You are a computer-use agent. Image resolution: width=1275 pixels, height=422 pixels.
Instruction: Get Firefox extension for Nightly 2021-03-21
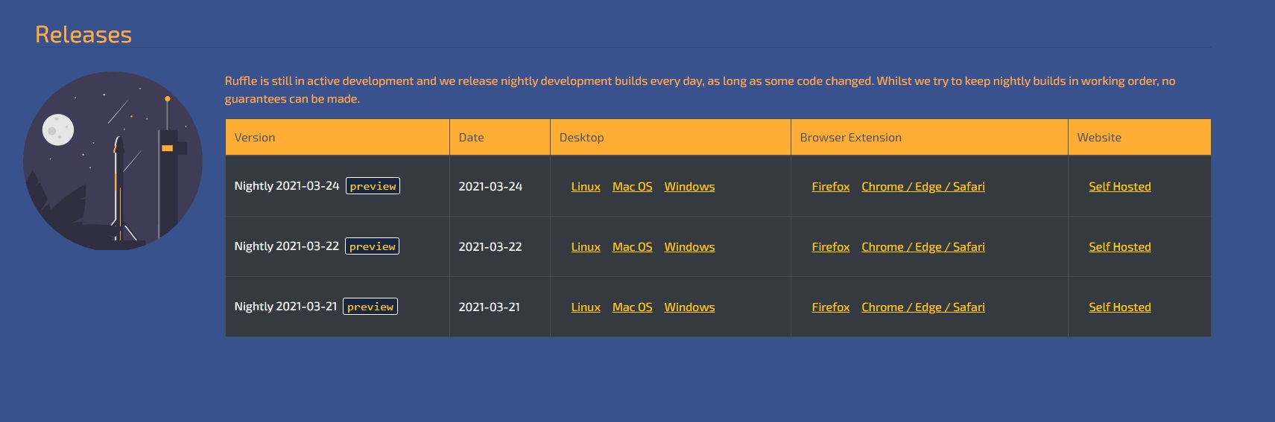pyautogui.click(x=830, y=307)
